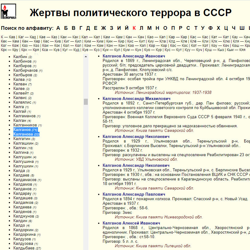250x250 pixels.
Task: Open surname Калгаманов in the list
Action: pyautogui.click(x=24, y=116)
